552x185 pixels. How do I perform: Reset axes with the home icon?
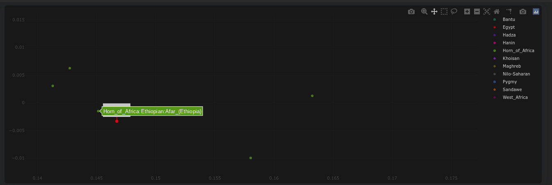(497, 11)
